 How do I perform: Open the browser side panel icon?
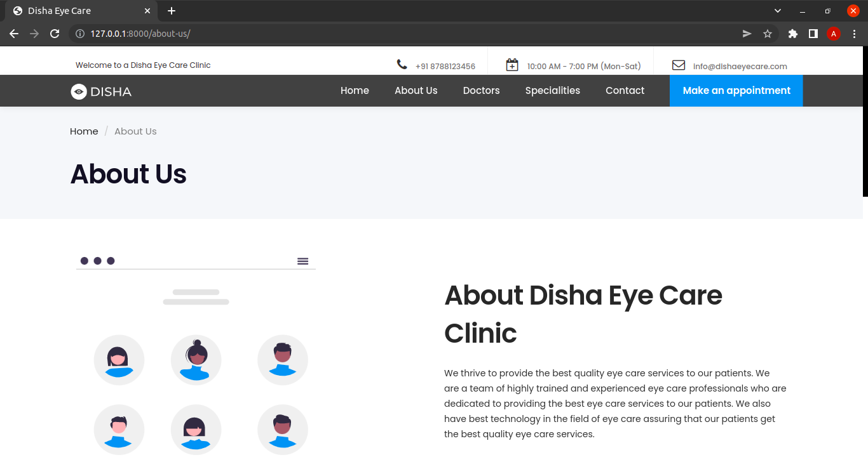[813, 33]
